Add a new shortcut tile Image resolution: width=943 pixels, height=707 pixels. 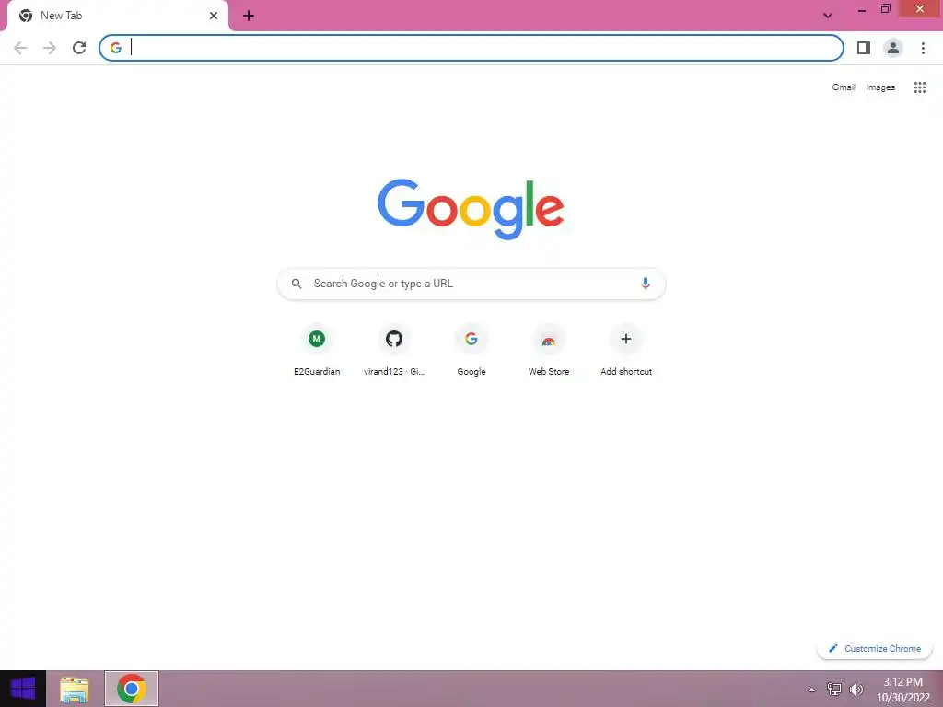click(x=626, y=351)
